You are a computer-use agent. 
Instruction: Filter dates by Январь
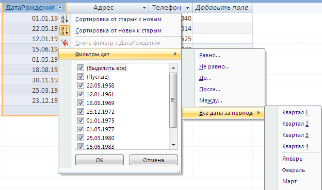click(x=292, y=159)
